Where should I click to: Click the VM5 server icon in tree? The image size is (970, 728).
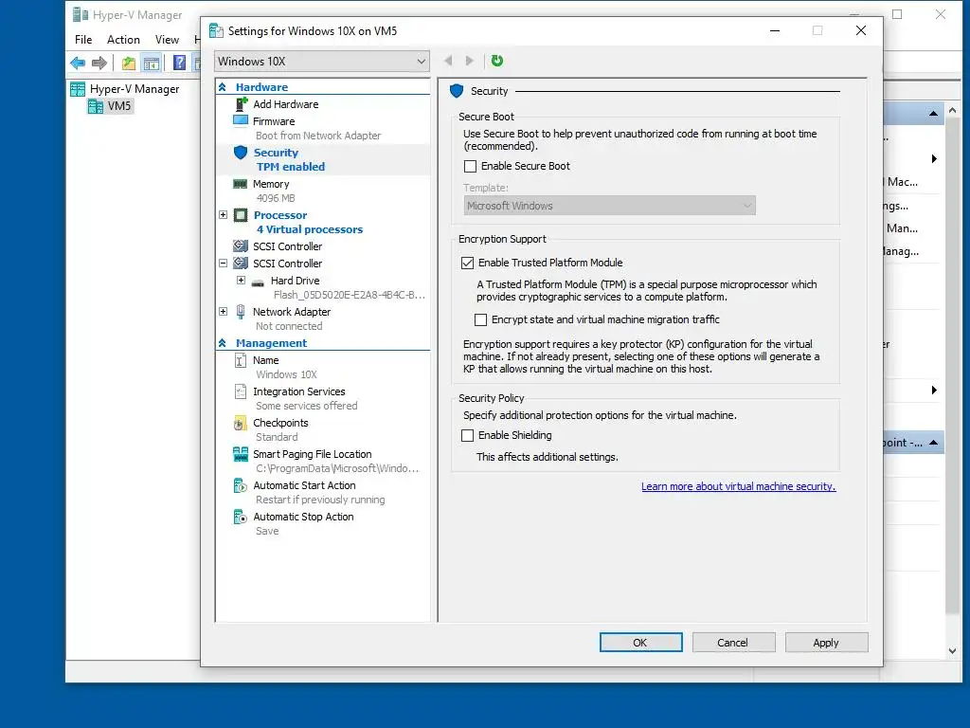pyautogui.click(x=96, y=106)
